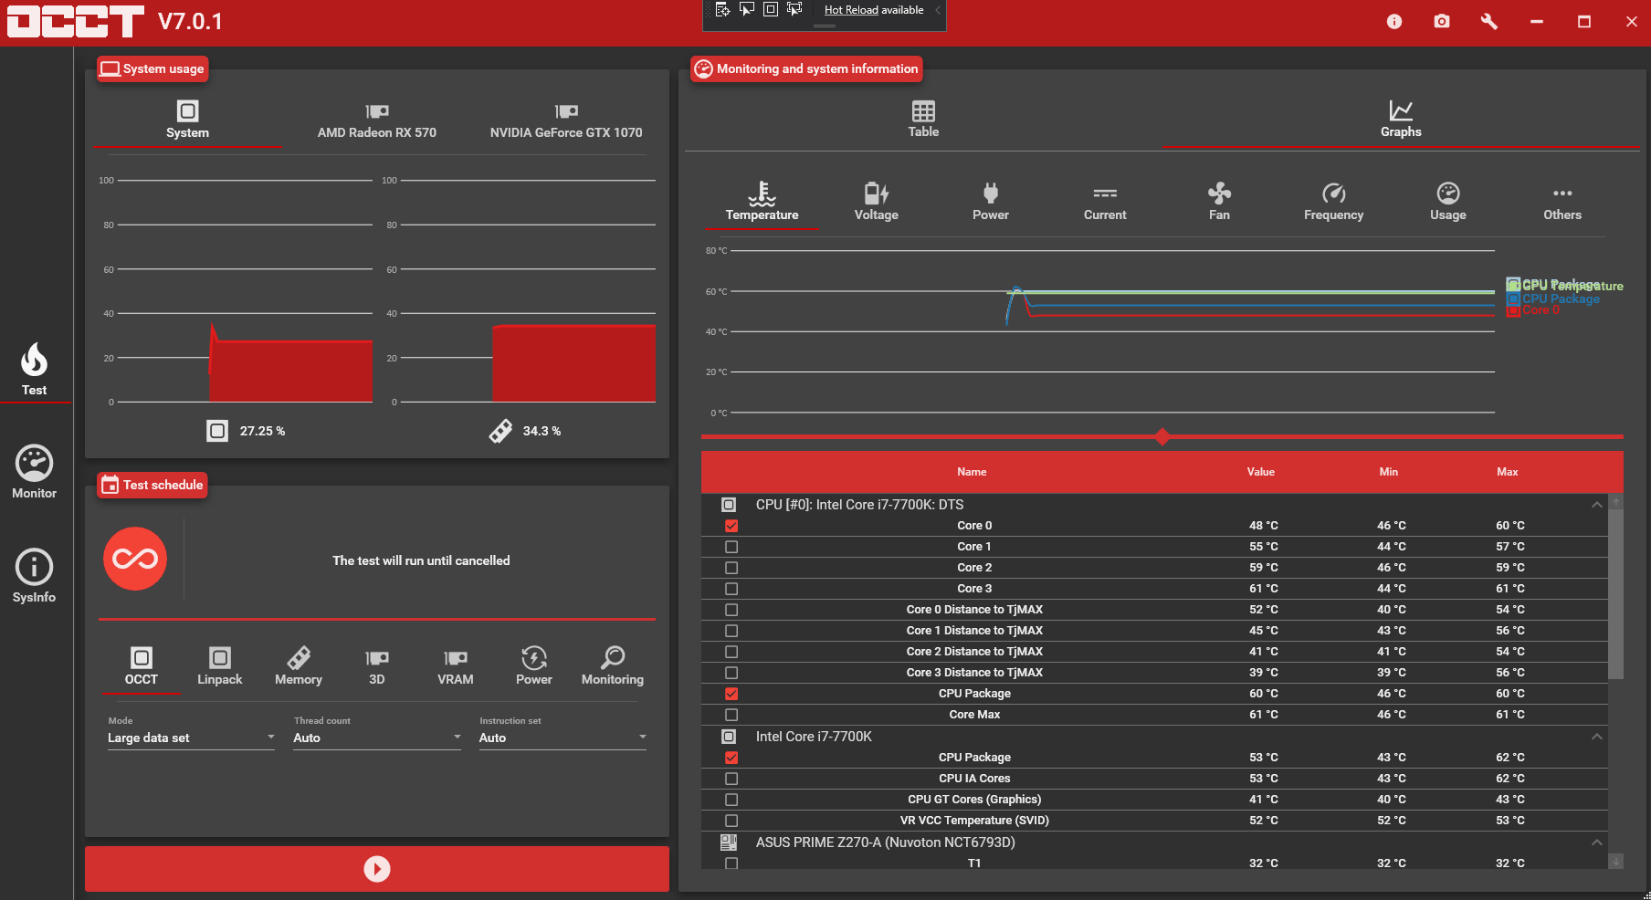Viewport: 1651px width, 900px height.
Task: Open the SysInfo section in sidebar
Action: point(34,576)
